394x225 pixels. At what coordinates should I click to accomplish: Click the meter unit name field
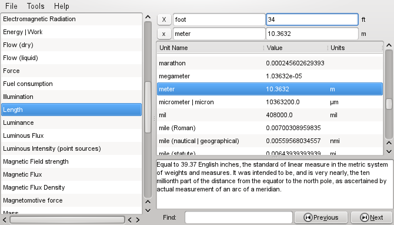(219, 34)
